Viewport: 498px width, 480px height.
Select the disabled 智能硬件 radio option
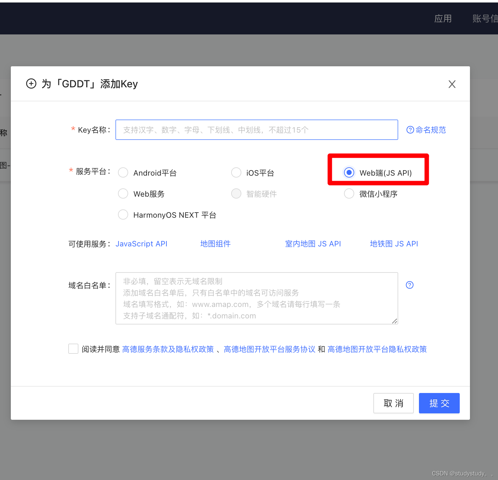pos(236,193)
